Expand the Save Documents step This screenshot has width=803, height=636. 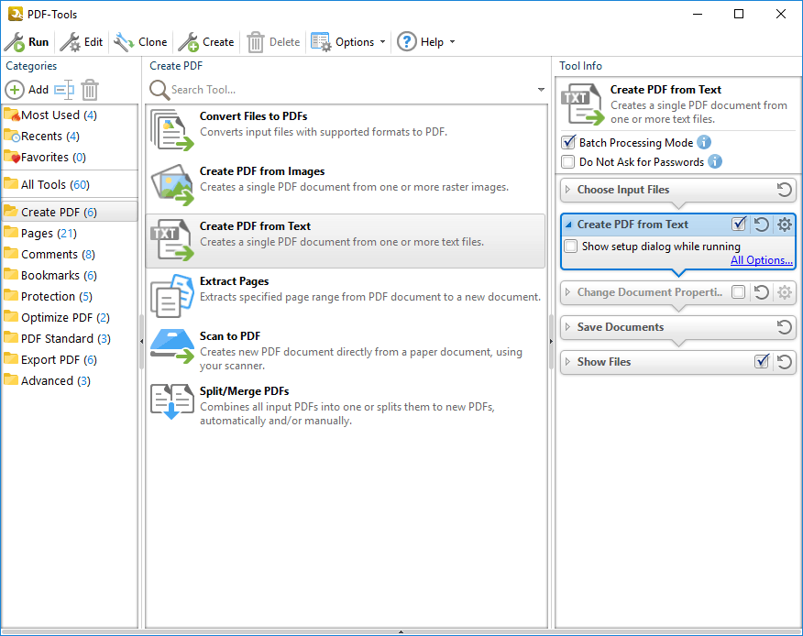pos(567,326)
